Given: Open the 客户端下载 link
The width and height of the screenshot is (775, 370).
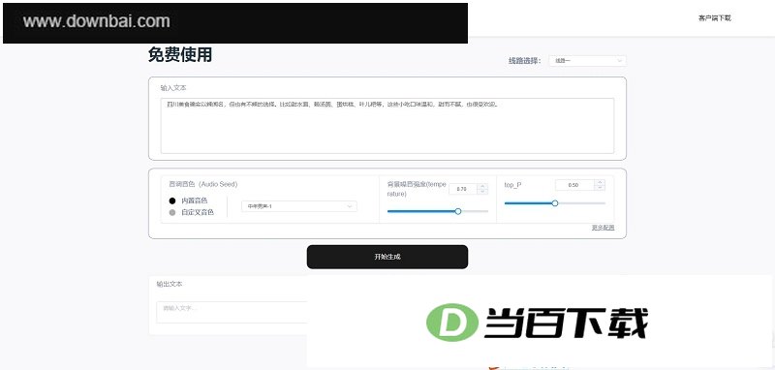Looking at the screenshot, I should (x=714, y=18).
